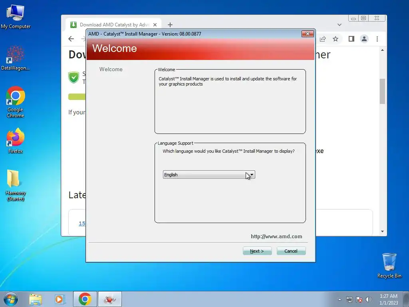Screen dimensions: 409x307
Task: Select the Welcome step in installer sidebar
Action: click(x=111, y=69)
